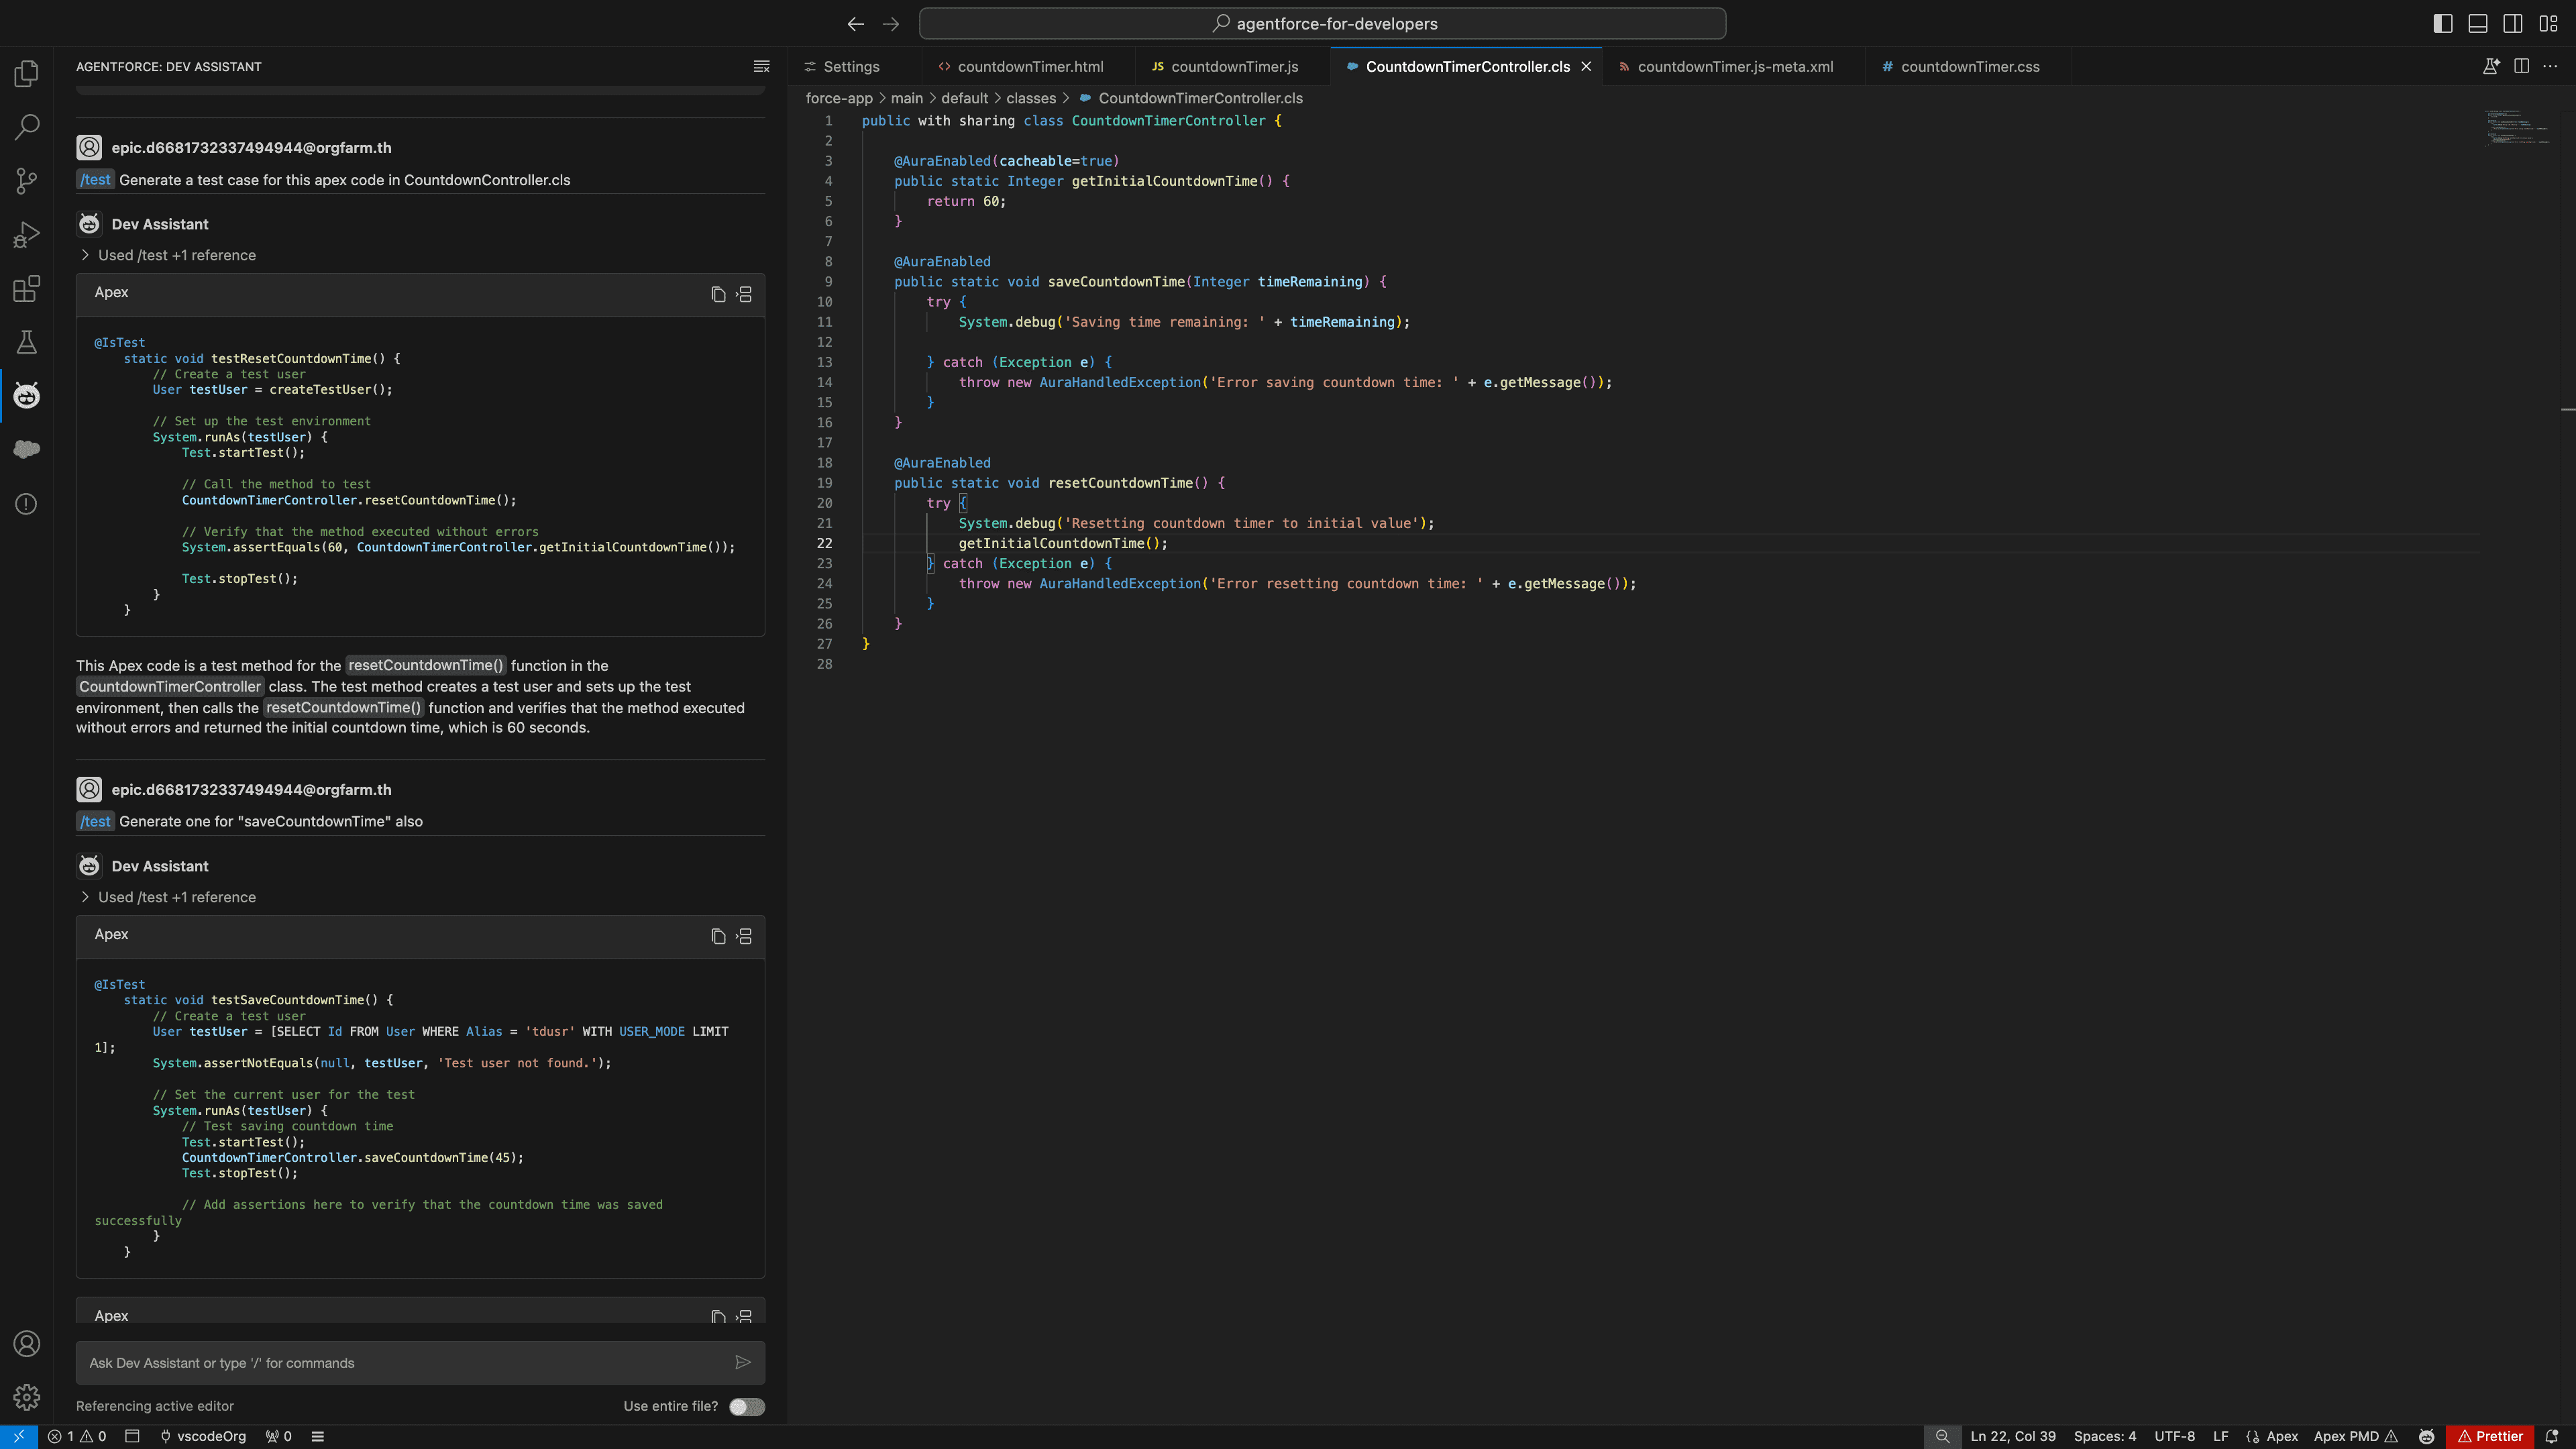Open the circled exclamation activity bar icon

click(x=27, y=504)
